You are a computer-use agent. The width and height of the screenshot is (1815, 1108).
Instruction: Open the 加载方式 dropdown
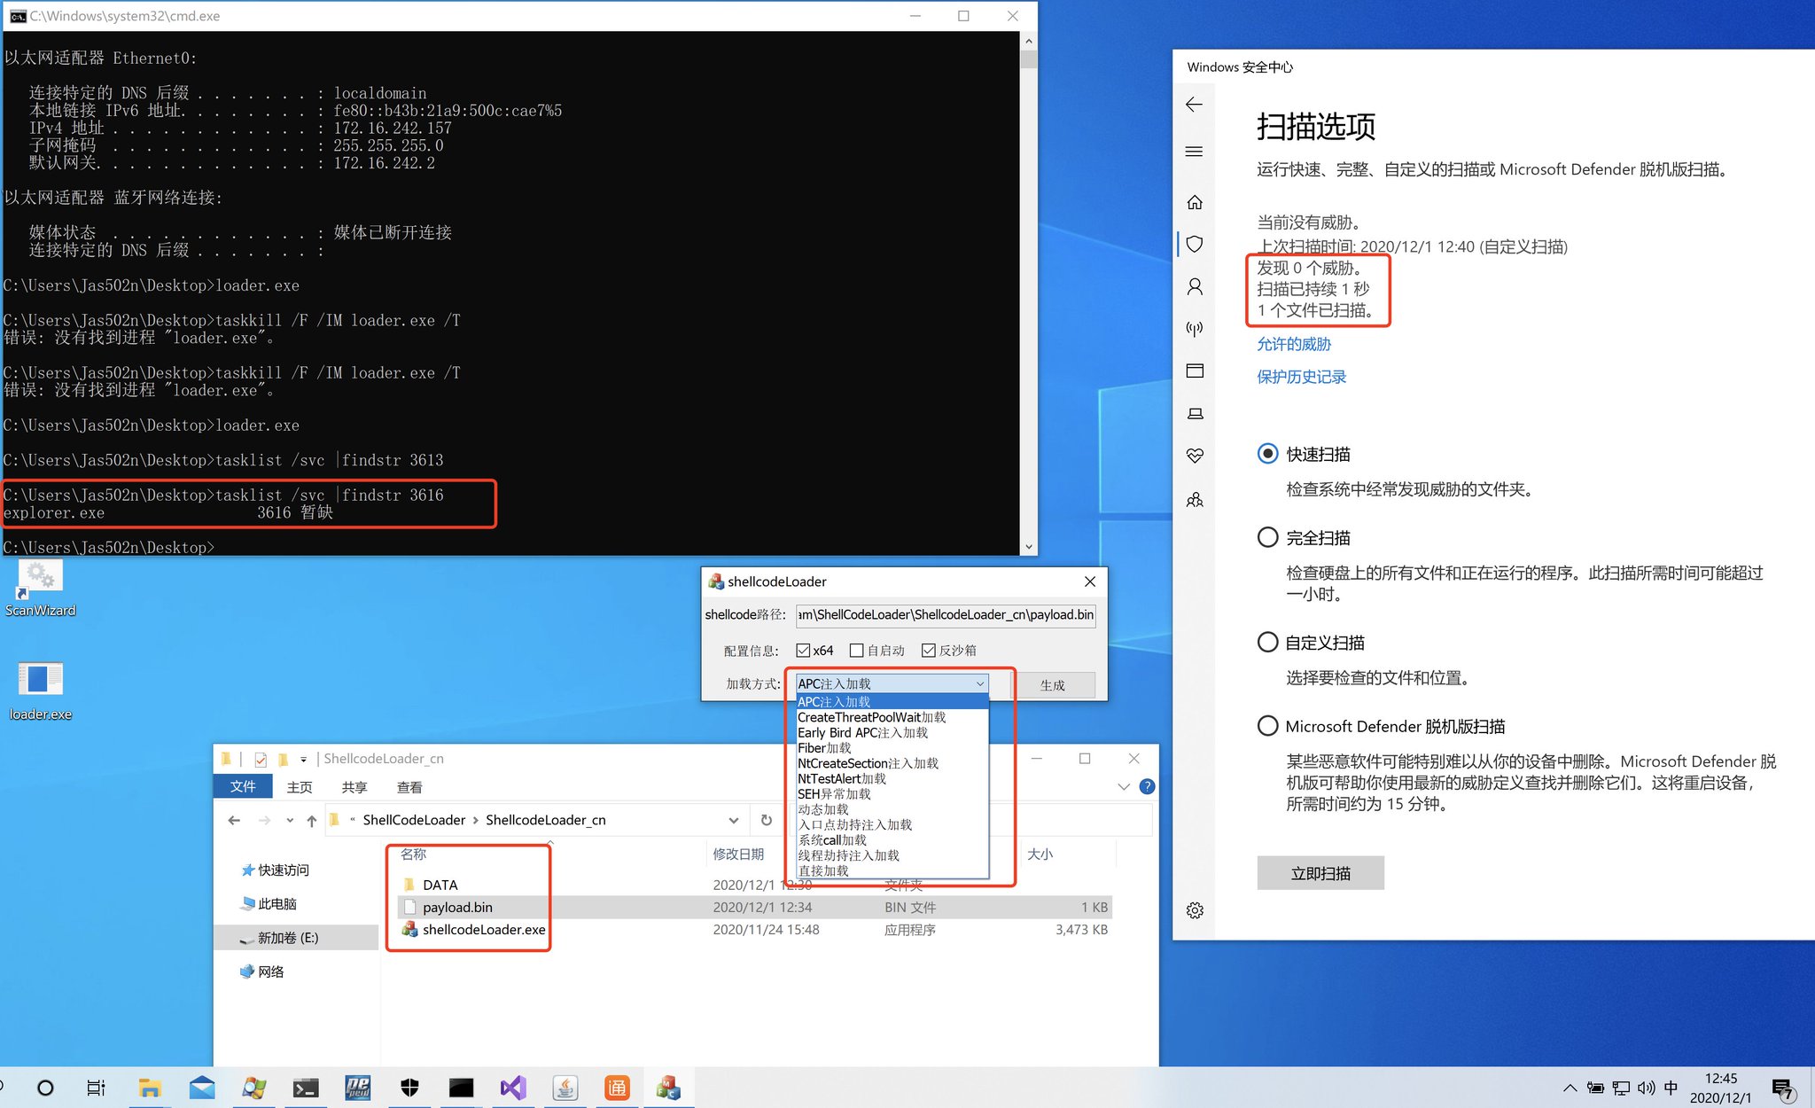click(978, 683)
